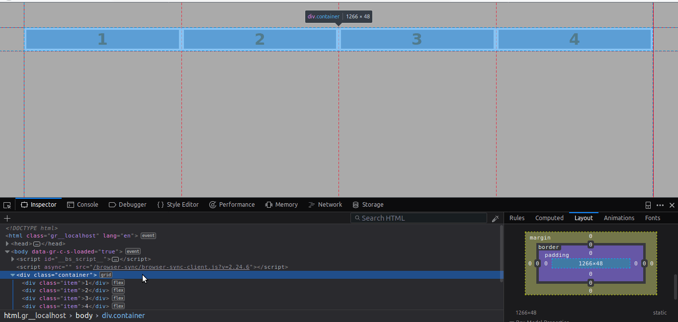This screenshot has height=322, width=678.
Task: Expand the head element node
Action: (7, 243)
